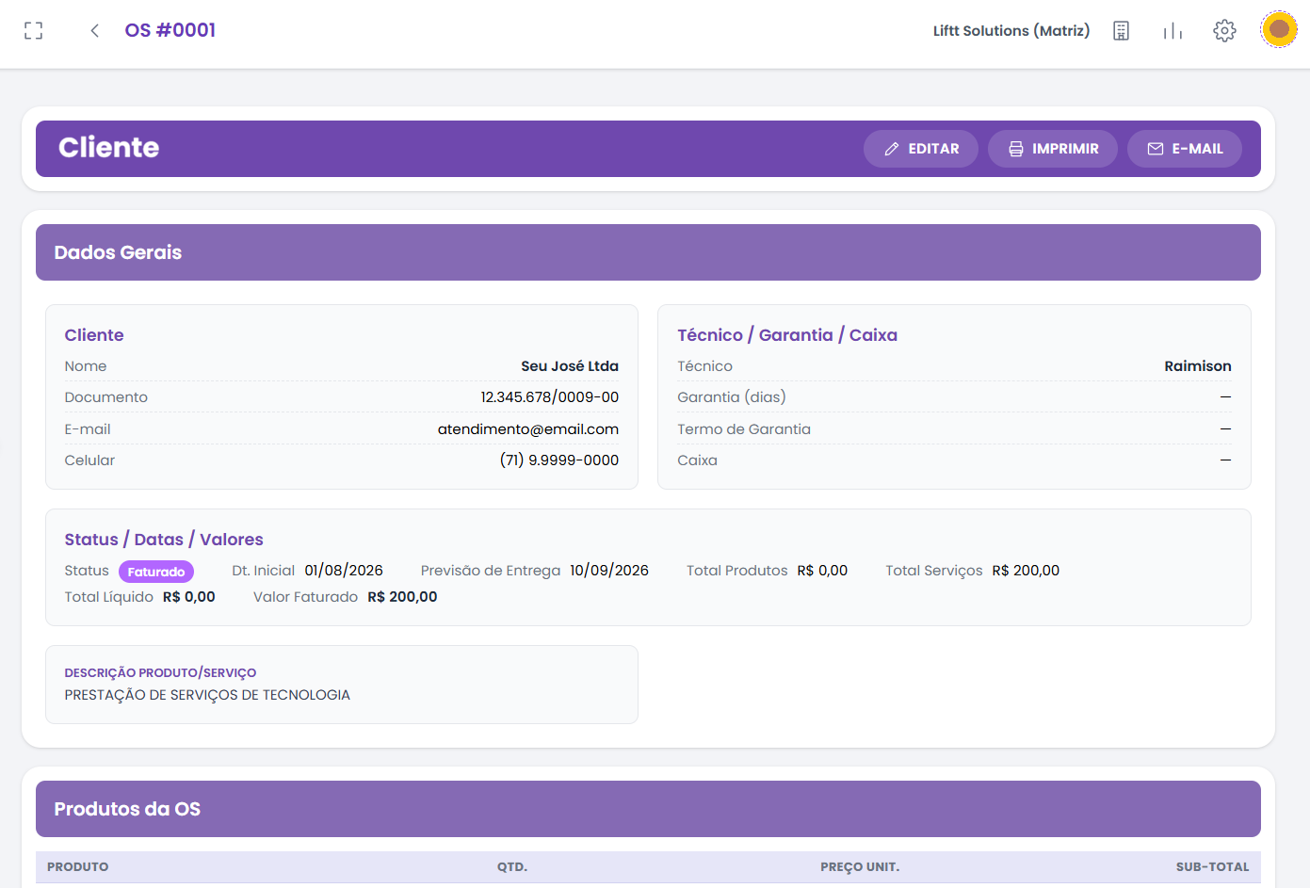The height and width of the screenshot is (888, 1310).
Task: Click the Status / Datas / Valores heading
Action: coord(164,540)
